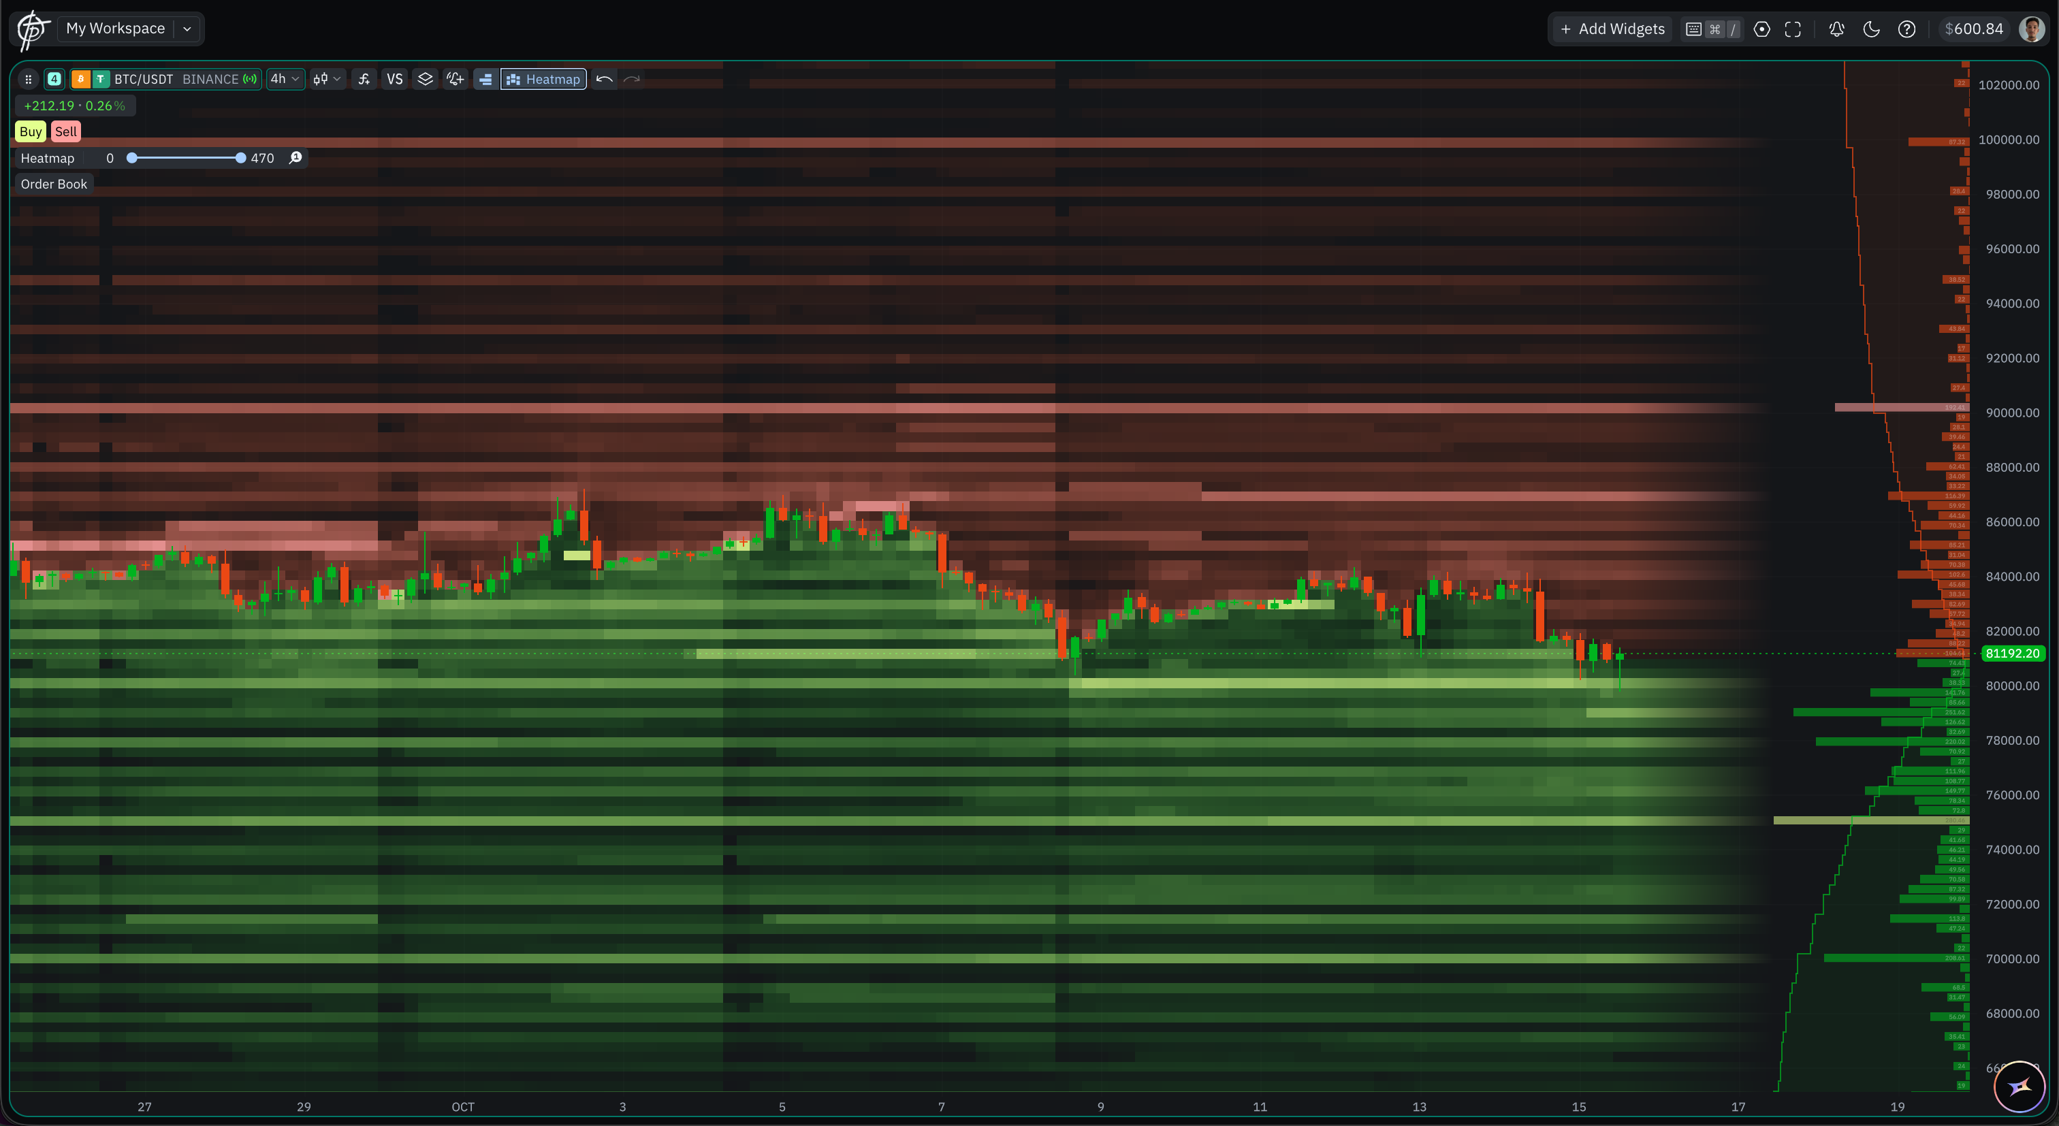This screenshot has height=1126, width=2059.
Task: Click the VS compare symbols button
Action: (x=395, y=79)
